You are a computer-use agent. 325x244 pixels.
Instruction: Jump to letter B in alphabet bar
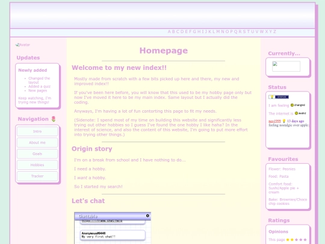pos(173,31)
